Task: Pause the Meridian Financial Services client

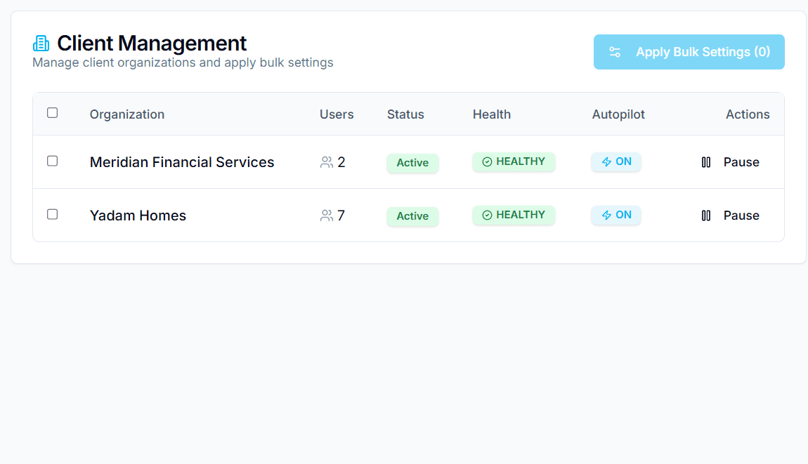Action: [731, 161]
